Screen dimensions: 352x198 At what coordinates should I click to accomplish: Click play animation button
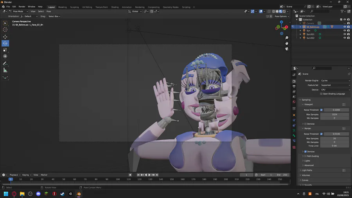149,175
